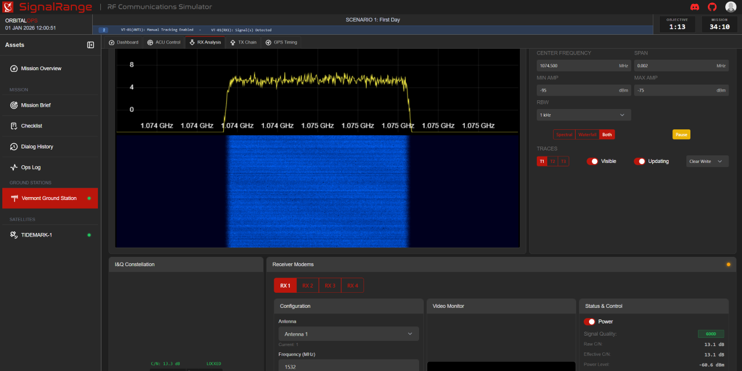Open the Dashboard tab icon
This screenshot has width=742, height=371.
(x=110, y=42)
